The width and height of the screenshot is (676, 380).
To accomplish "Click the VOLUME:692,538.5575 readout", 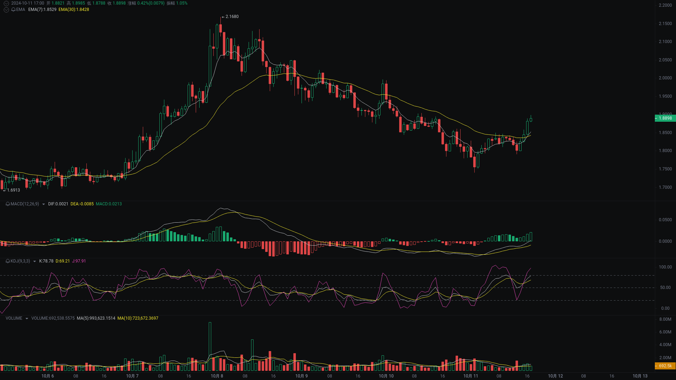I will [53, 318].
